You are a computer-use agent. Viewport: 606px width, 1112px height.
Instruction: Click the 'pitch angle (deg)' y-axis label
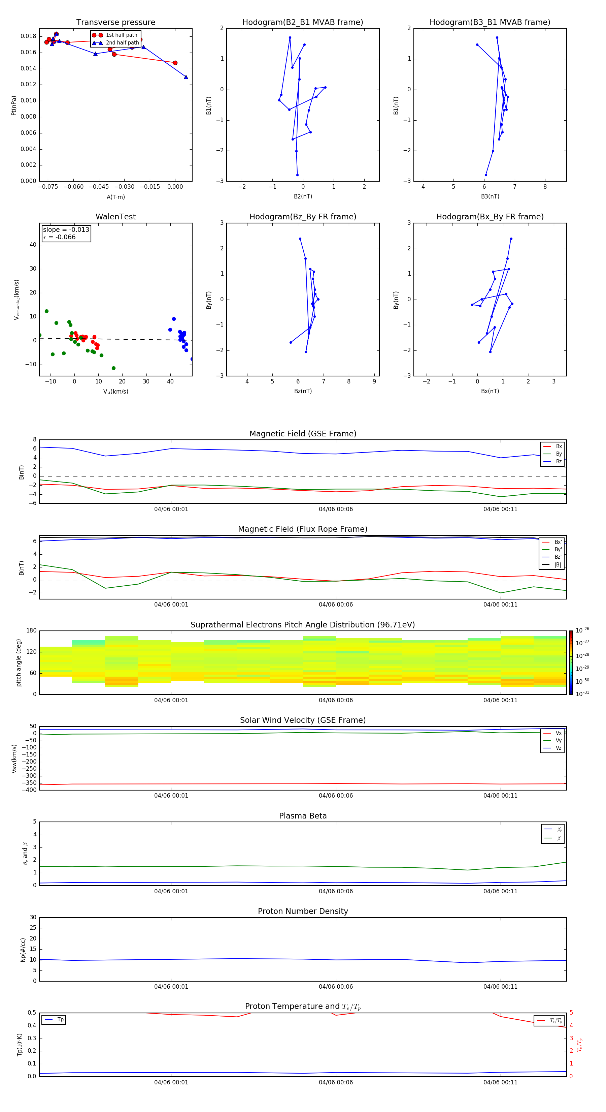pos(19,662)
